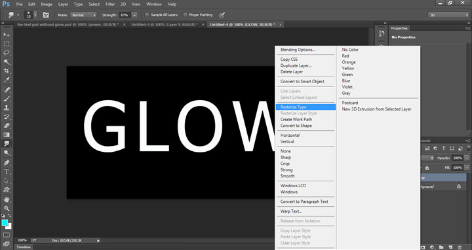Viewport: 472px width, 250px height.
Task: Enable Sample All Layers checkbox
Action: 147,14
